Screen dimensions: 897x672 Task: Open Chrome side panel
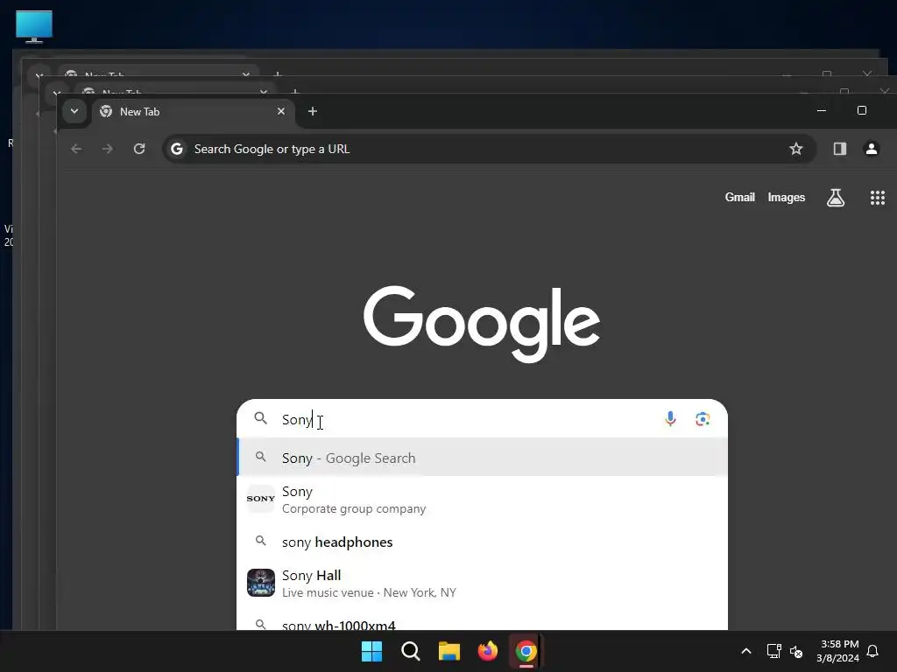point(840,149)
